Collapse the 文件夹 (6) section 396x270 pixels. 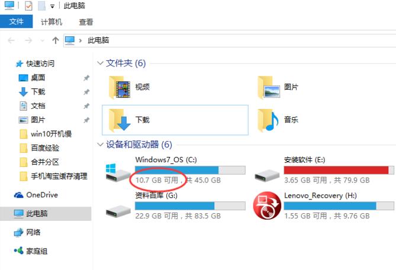tap(99, 63)
